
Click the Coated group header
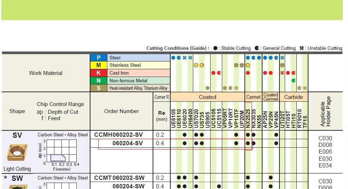coord(207,97)
